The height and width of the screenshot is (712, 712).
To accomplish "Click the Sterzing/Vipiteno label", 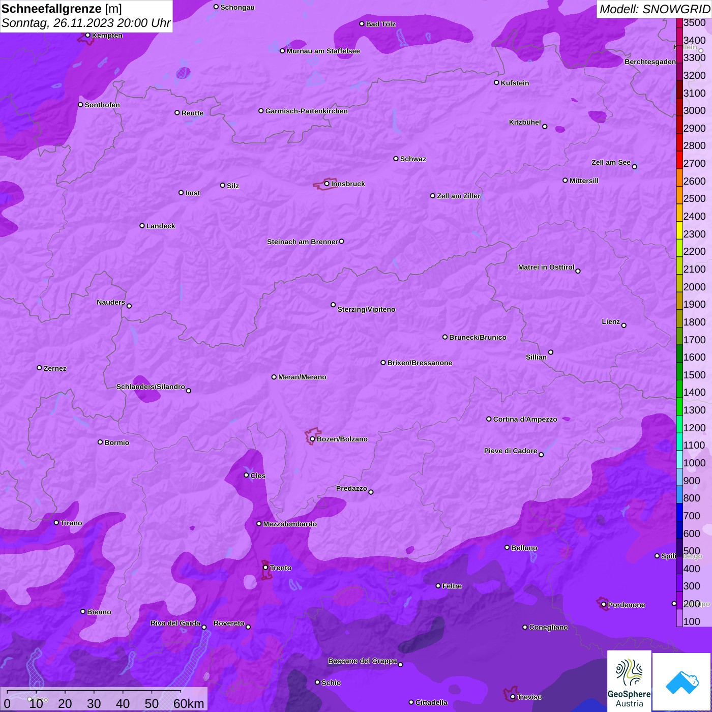I will (366, 309).
